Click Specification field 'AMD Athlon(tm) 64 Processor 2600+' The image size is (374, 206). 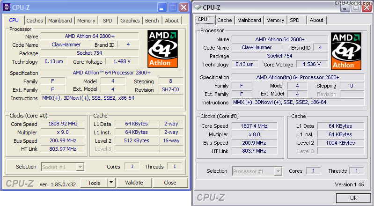pos(298,77)
